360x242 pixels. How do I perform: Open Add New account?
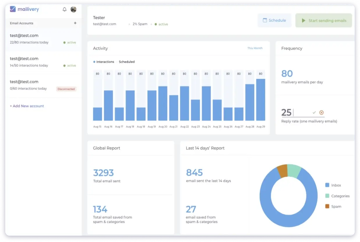(27, 106)
